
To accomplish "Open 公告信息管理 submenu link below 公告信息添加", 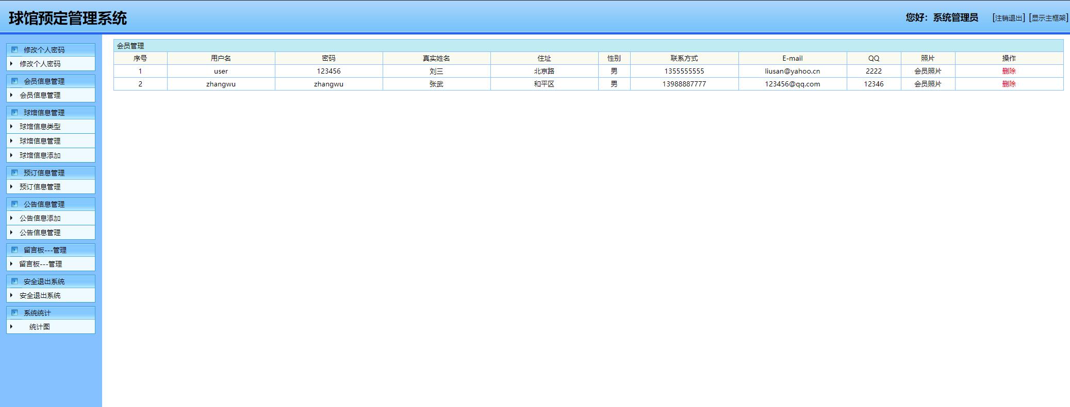I will tap(40, 233).
